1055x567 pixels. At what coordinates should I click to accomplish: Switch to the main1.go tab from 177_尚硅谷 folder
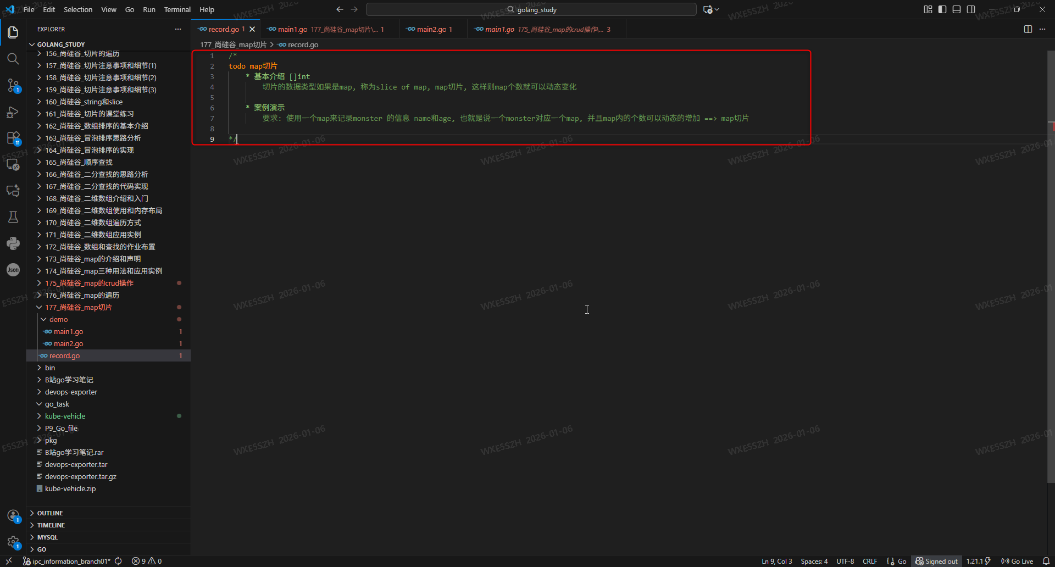330,29
